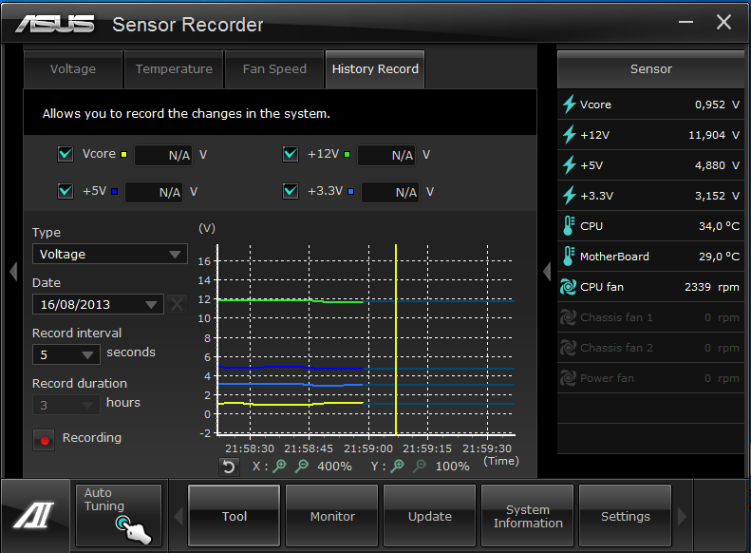The width and height of the screenshot is (751, 553).
Task: Collapse the Sensor panel with its arrow
Action: click(x=547, y=271)
